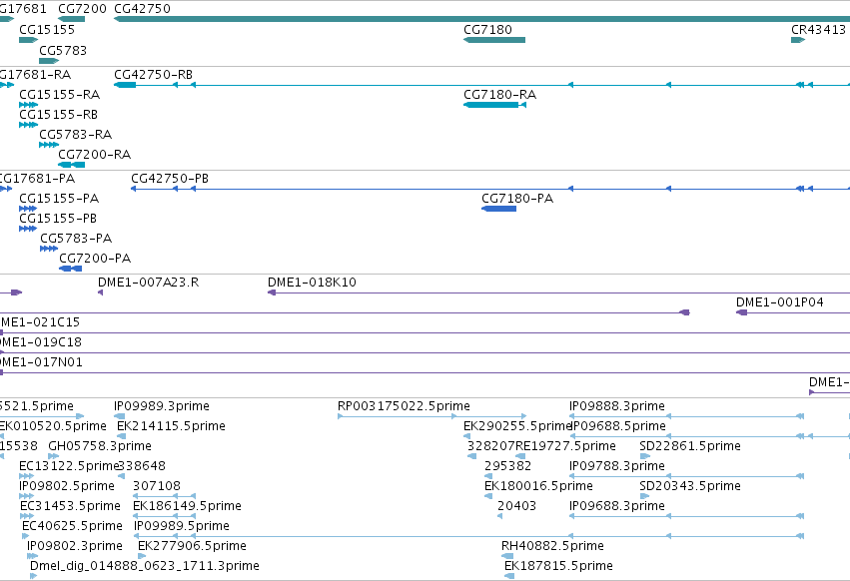
Task: Click the CG7200-PA protein label
Action: (95, 259)
